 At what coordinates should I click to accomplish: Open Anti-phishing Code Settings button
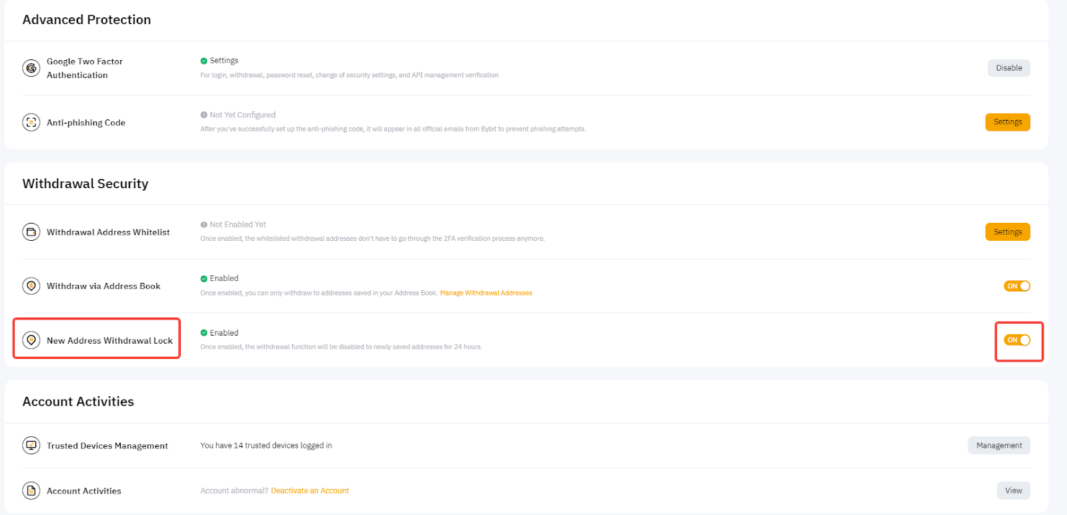coord(1007,122)
